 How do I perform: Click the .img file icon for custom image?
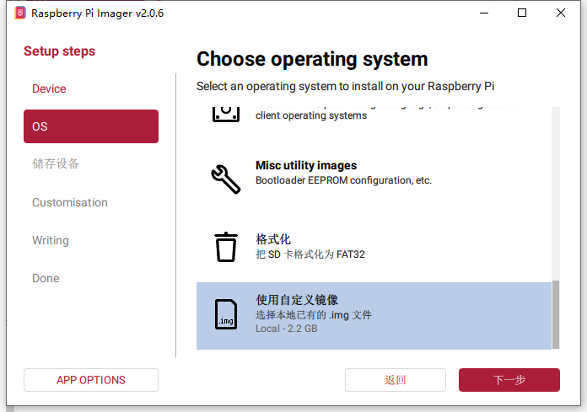tap(225, 314)
